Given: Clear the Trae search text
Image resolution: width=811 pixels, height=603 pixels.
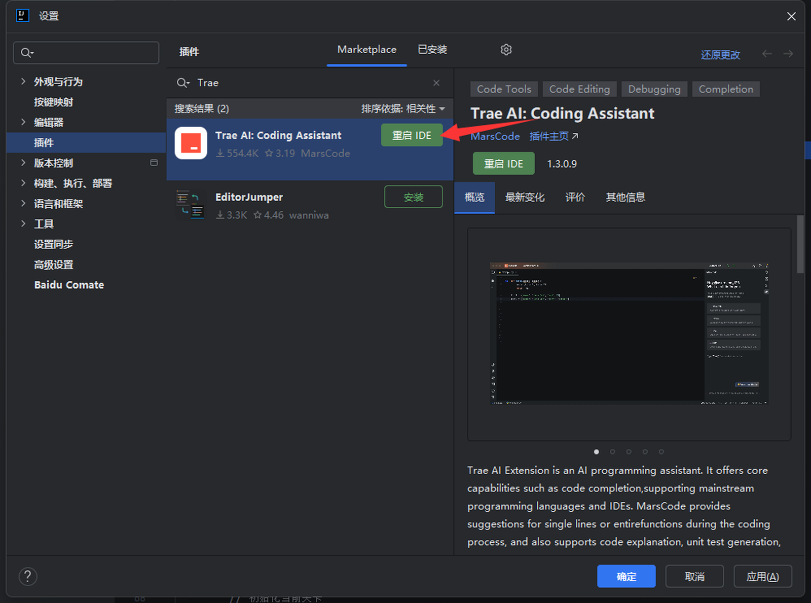Looking at the screenshot, I should pos(436,83).
